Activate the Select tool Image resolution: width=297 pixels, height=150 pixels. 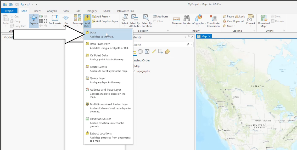pos(125,21)
